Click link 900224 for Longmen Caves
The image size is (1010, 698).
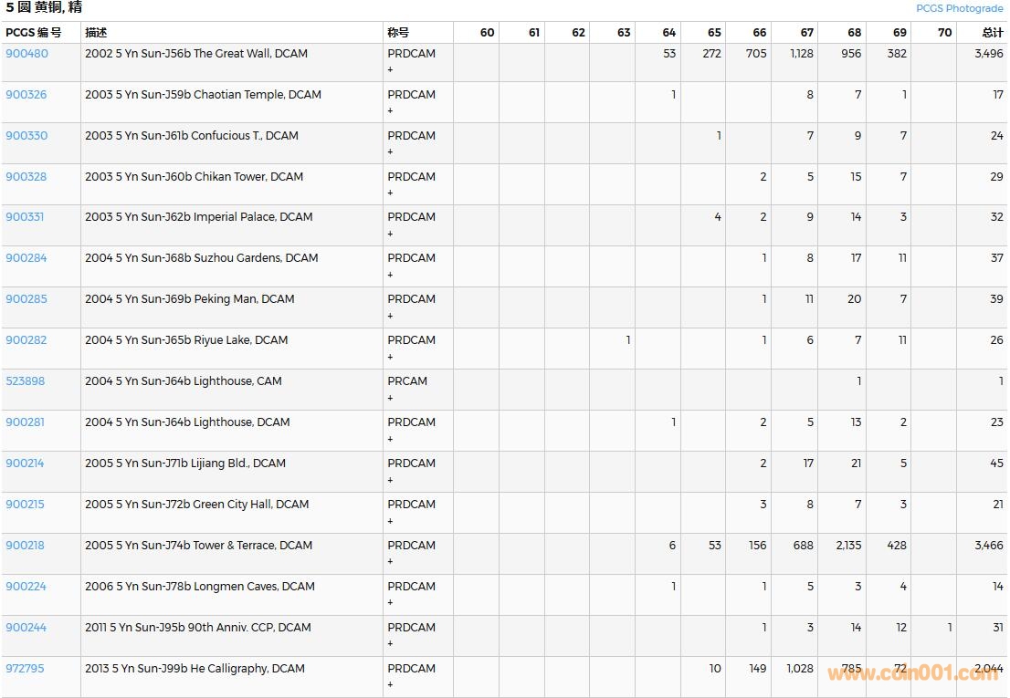26,587
